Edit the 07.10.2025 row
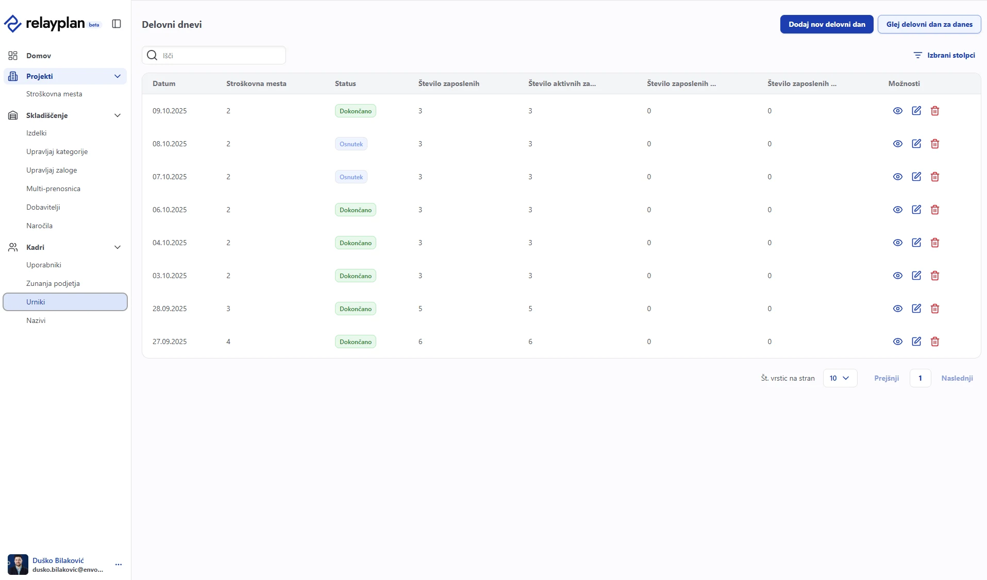Viewport: 987px width, 580px height. [x=916, y=177]
